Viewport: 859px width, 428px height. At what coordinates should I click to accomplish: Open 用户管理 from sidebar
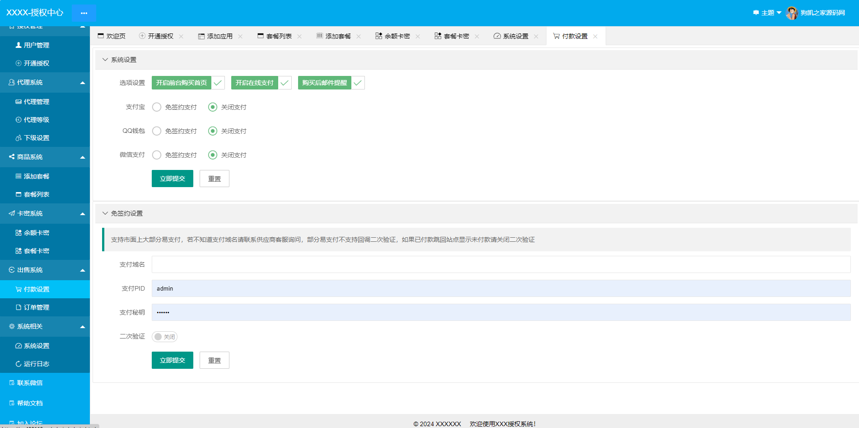(36, 45)
